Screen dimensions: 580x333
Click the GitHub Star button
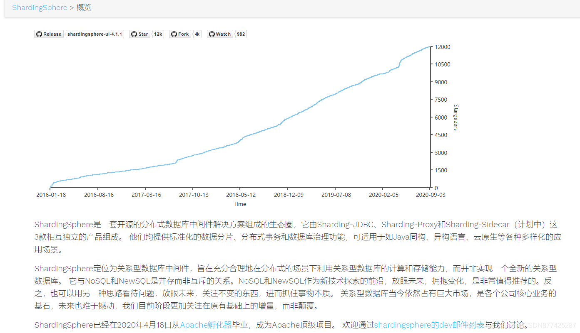point(139,34)
